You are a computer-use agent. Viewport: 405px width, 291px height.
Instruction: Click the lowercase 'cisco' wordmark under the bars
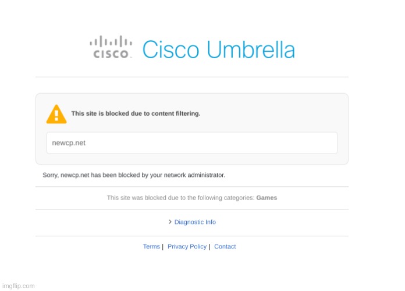coord(111,55)
